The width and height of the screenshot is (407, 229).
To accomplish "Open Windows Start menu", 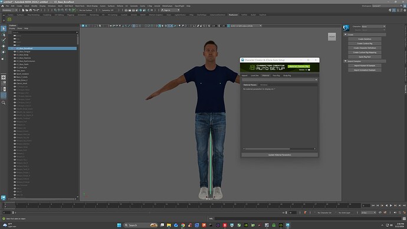I will [119, 225].
